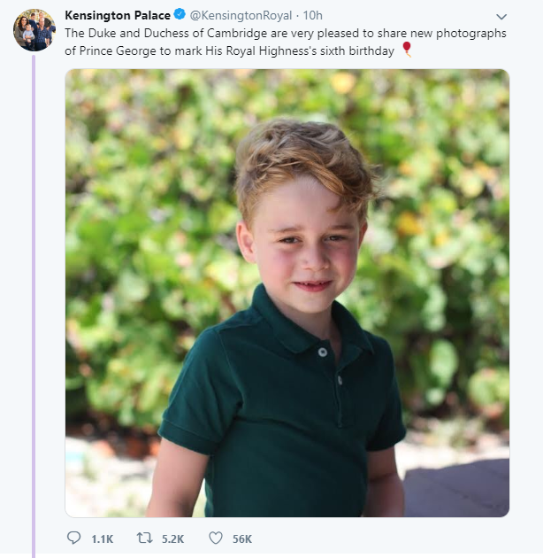Visit the @KensingtonRoyal handle link
This screenshot has width=543, height=558.
[x=241, y=15]
